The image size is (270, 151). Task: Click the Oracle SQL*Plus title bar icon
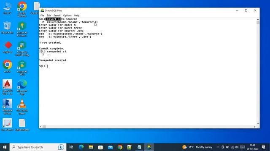point(42,10)
